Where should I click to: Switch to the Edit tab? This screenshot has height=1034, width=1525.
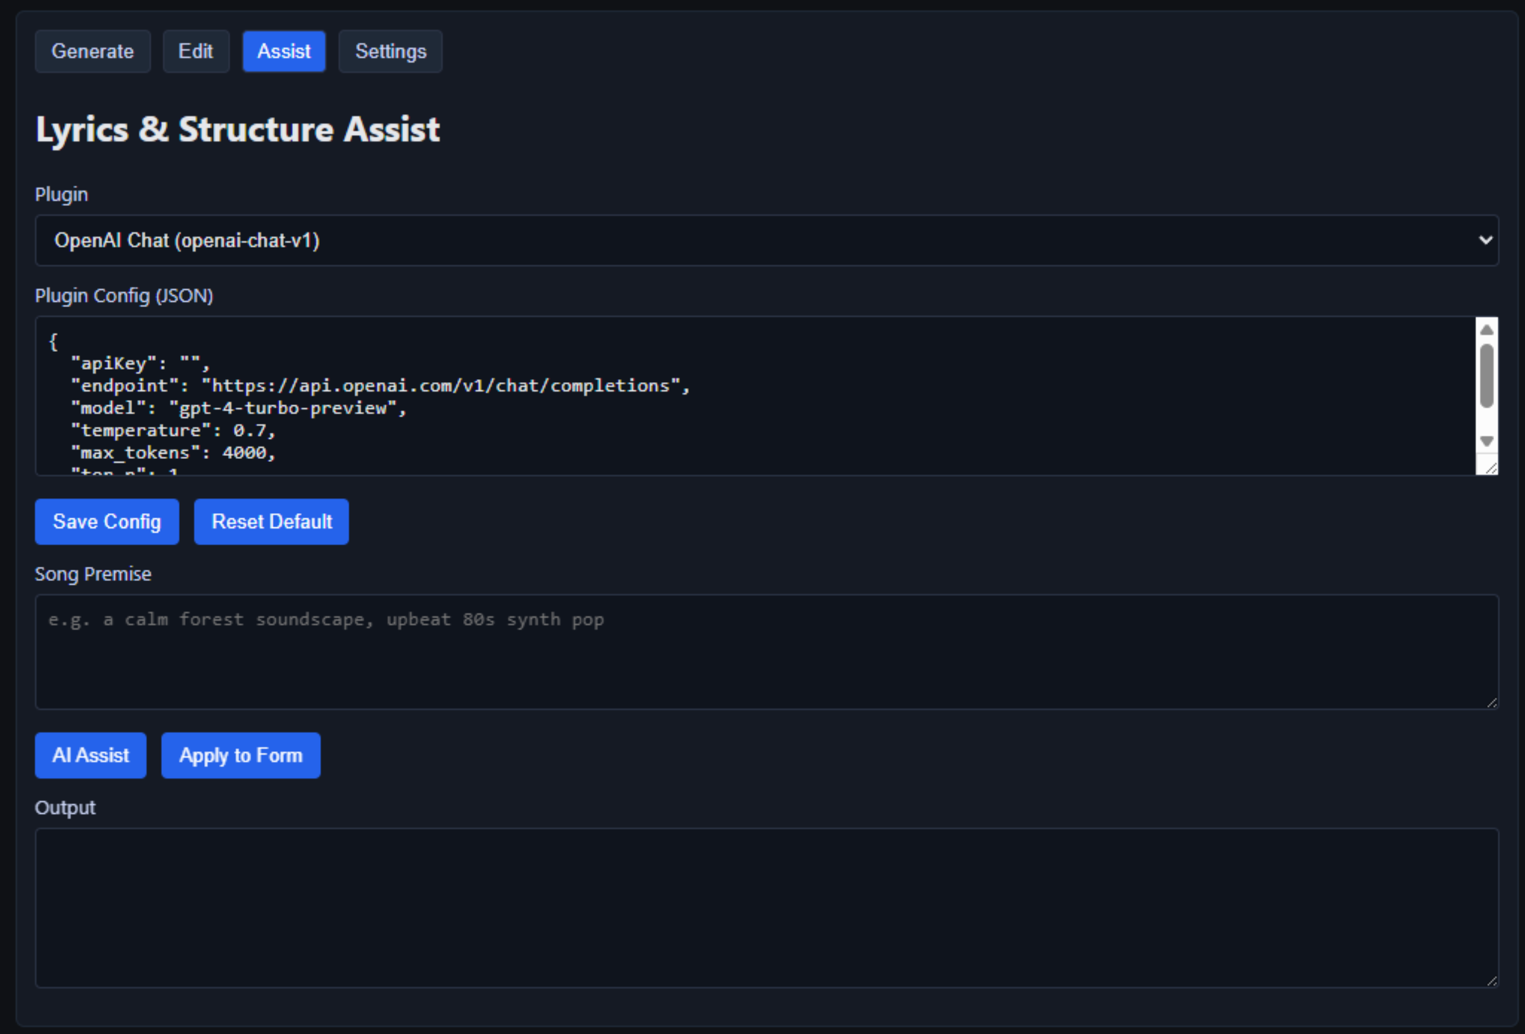point(196,51)
